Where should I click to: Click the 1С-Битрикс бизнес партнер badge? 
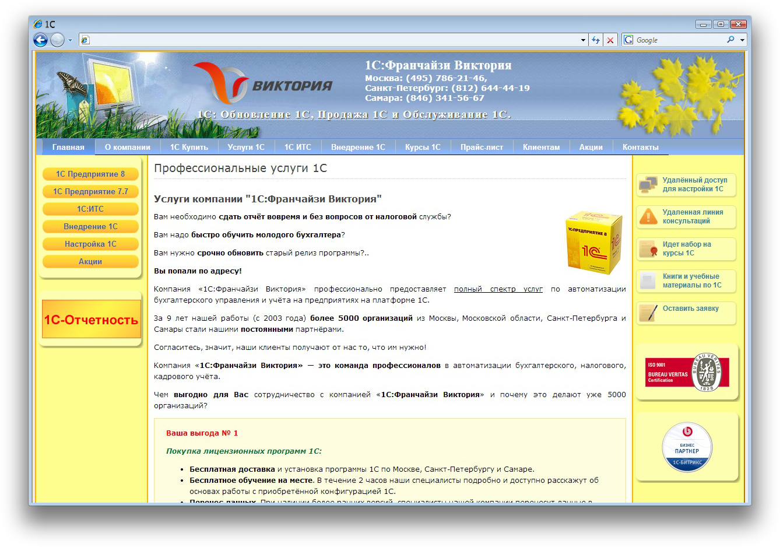tap(687, 447)
